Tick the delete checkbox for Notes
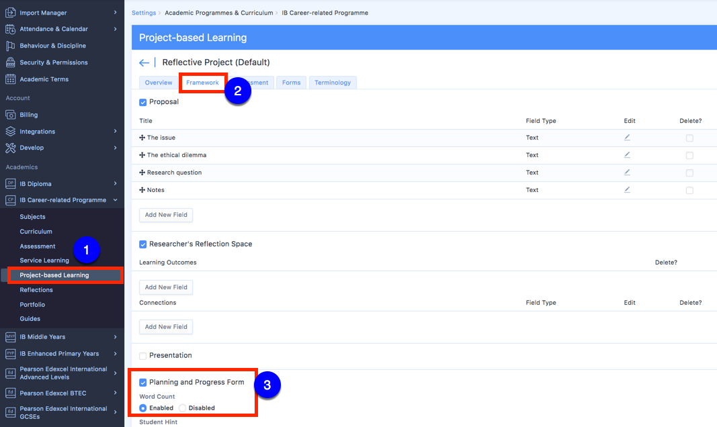This screenshot has width=717, height=427. tap(689, 191)
